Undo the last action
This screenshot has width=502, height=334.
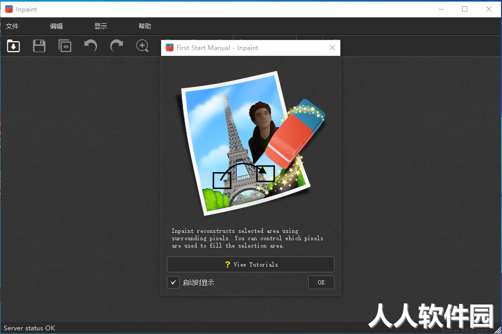(91, 46)
